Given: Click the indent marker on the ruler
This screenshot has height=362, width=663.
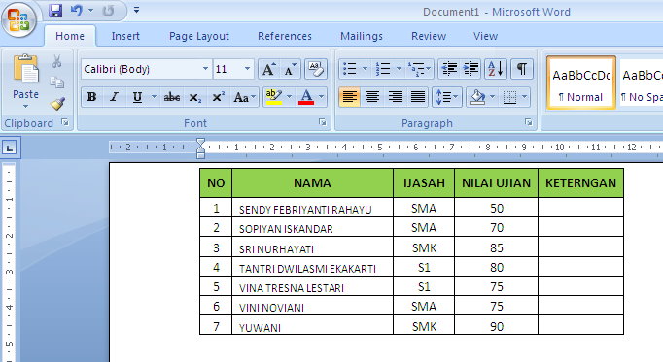Looking at the screenshot, I should coord(201,148).
